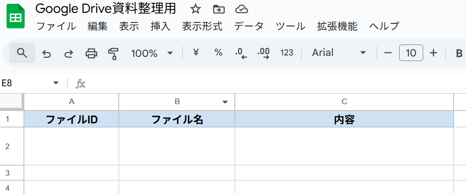Click the select-all corner box

pyautogui.click(x=12, y=102)
